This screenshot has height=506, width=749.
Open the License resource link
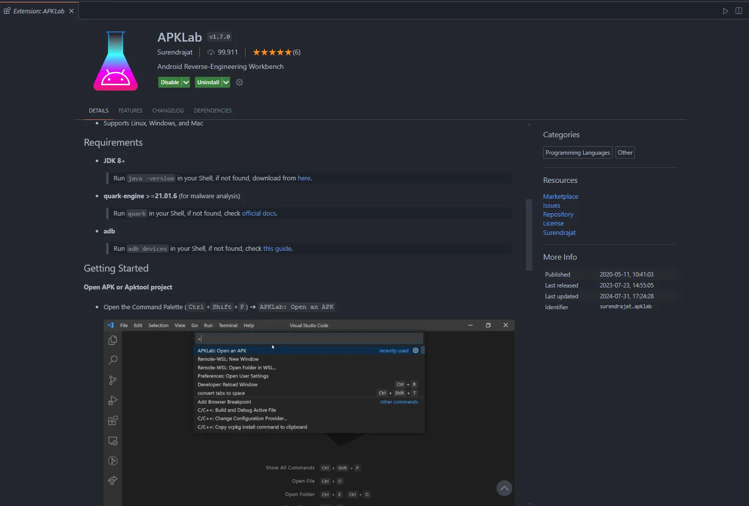click(553, 224)
